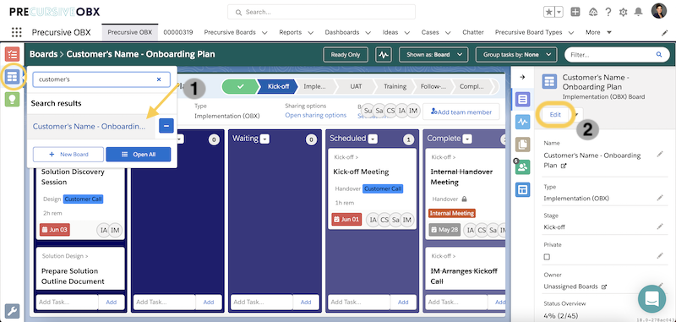Remove Customer's Name board with minus button
676x322 pixels.
click(166, 126)
